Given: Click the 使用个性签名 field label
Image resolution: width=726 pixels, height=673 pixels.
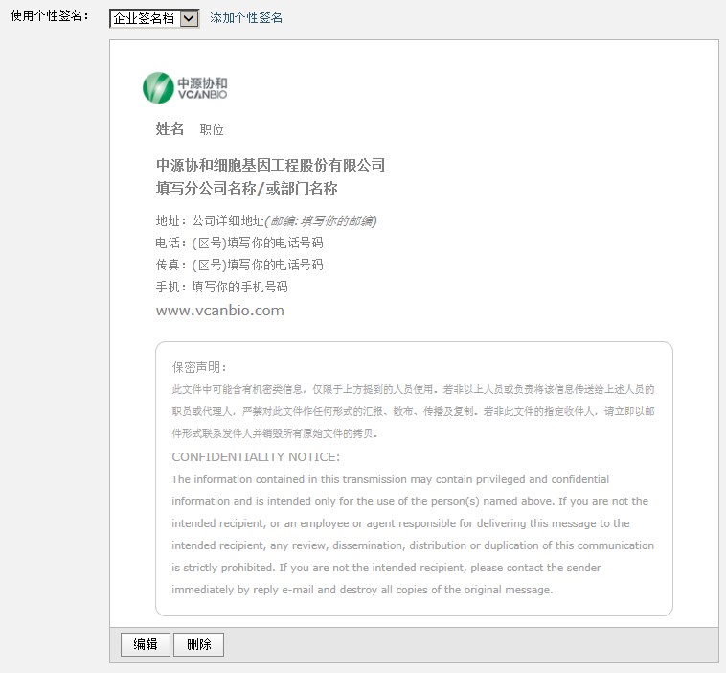Looking at the screenshot, I should (x=48, y=18).
